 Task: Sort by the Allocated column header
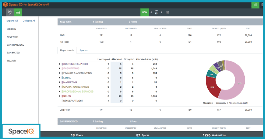point(117,59)
